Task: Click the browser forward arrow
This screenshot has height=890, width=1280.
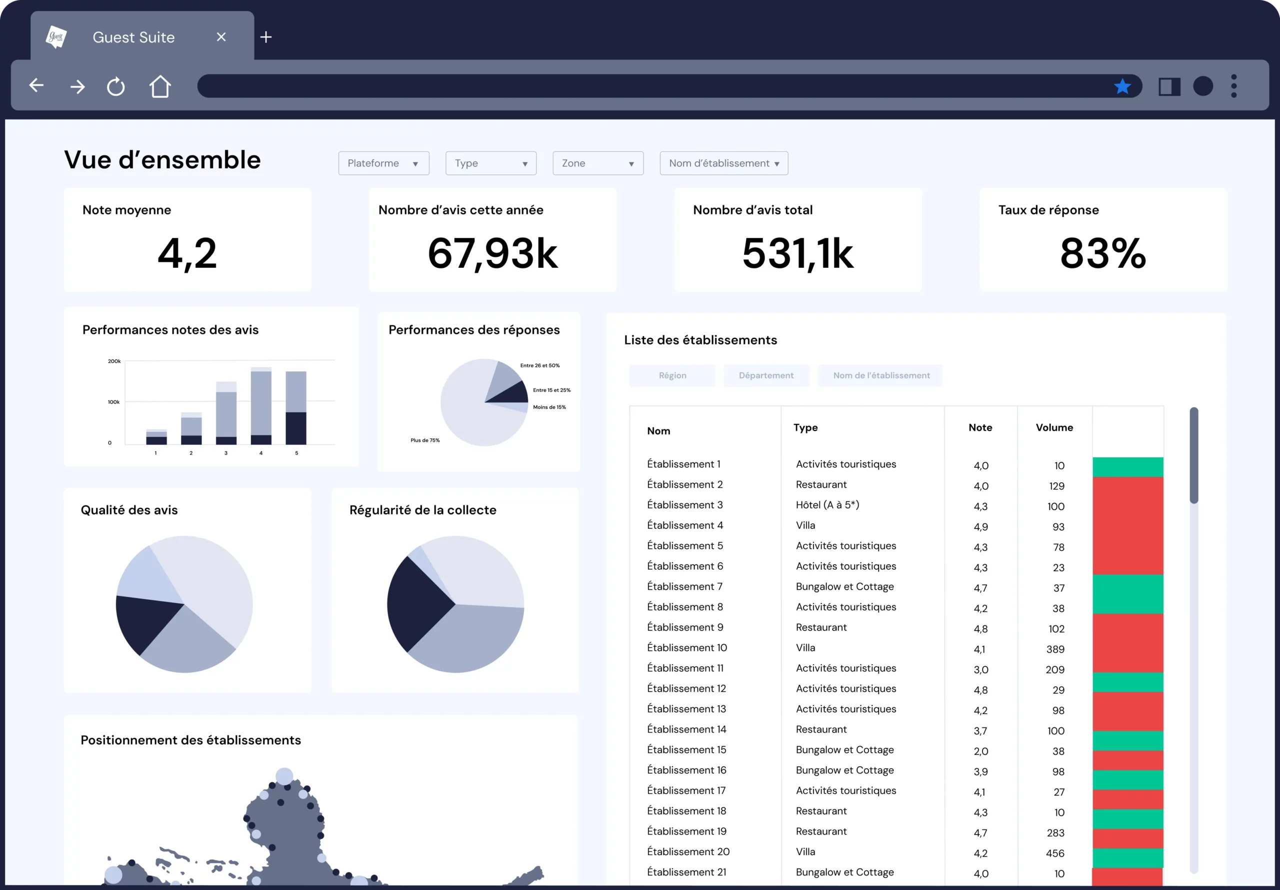Action: click(x=77, y=86)
